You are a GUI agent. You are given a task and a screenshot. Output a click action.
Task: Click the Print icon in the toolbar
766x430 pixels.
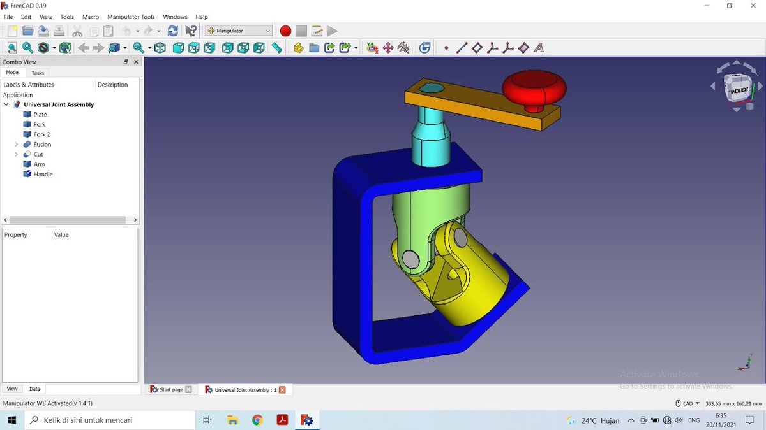click(59, 31)
